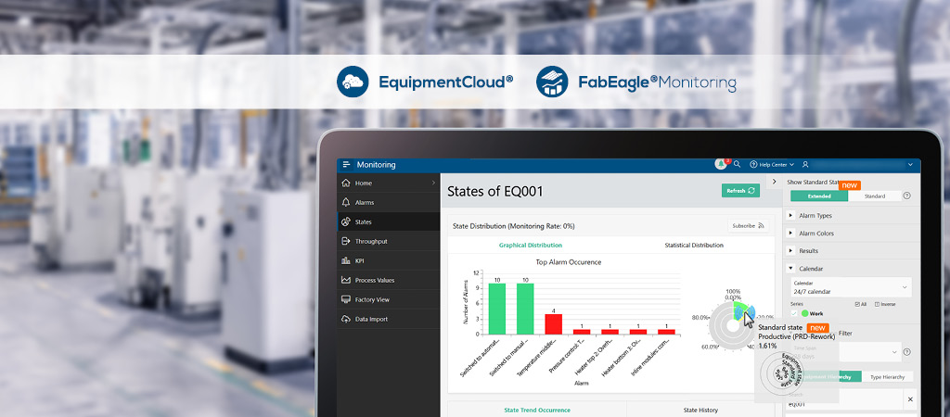Open Data Import in the sidebar
The width and height of the screenshot is (950, 417).
click(370, 319)
